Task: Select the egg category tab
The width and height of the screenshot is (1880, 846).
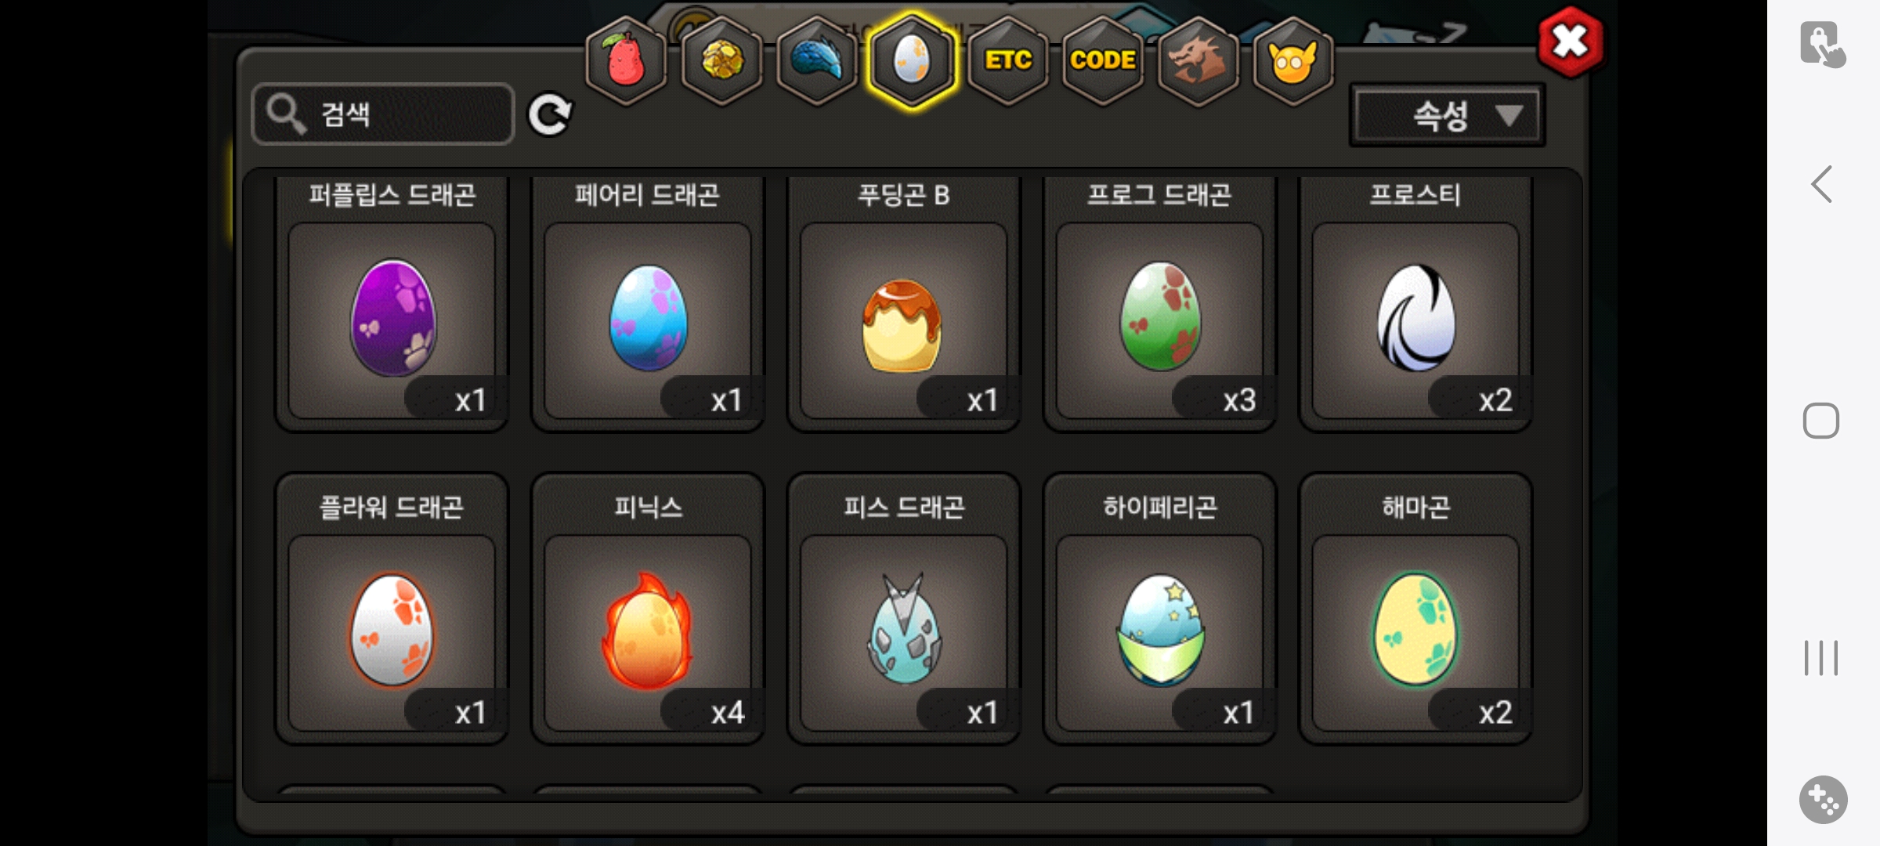Action: point(912,60)
